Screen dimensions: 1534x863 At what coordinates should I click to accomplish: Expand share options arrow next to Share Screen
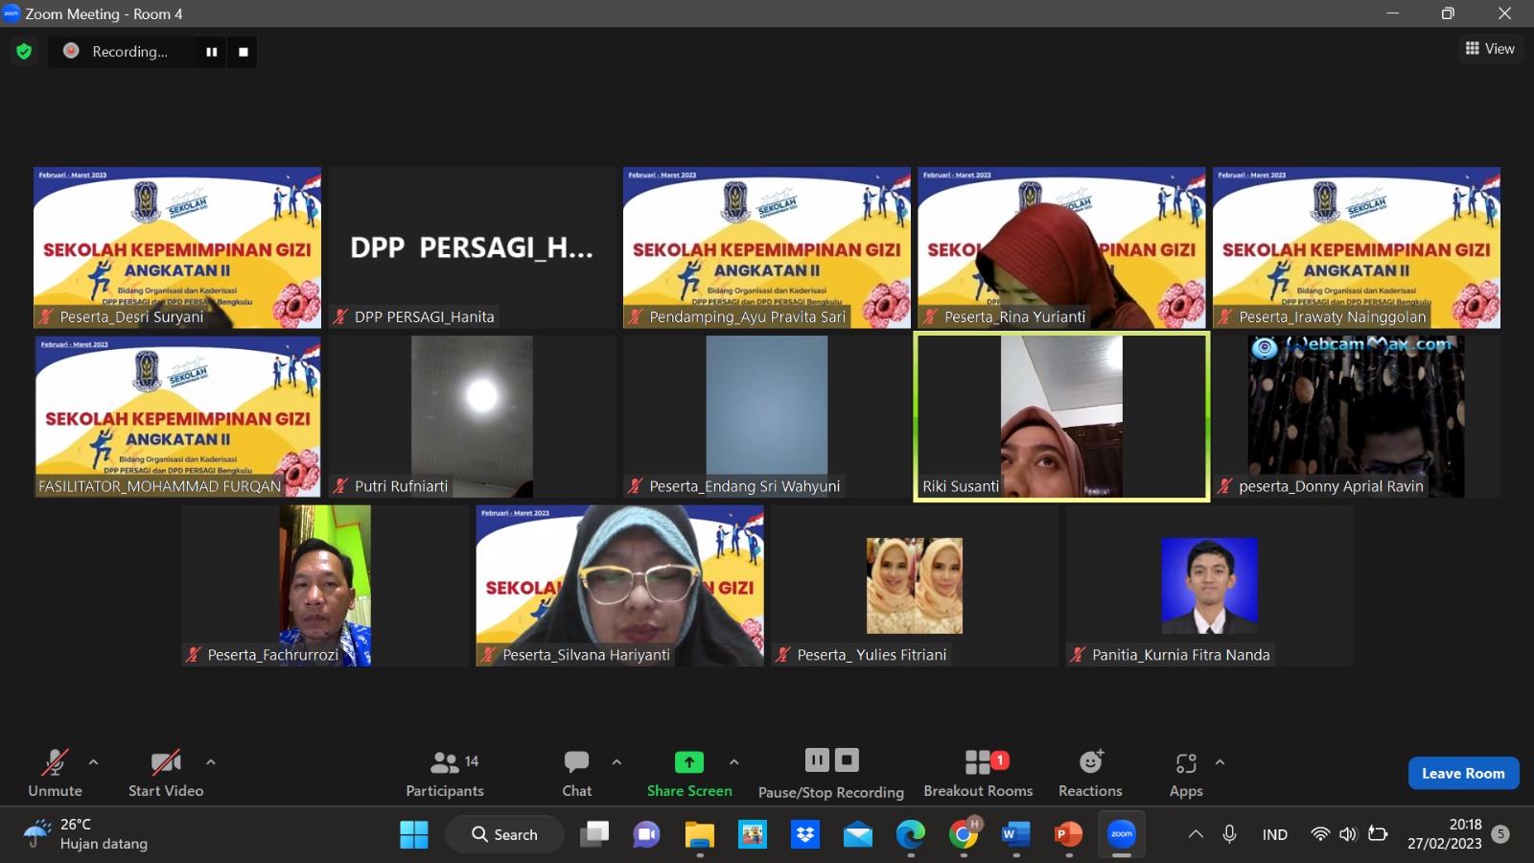point(733,762)
